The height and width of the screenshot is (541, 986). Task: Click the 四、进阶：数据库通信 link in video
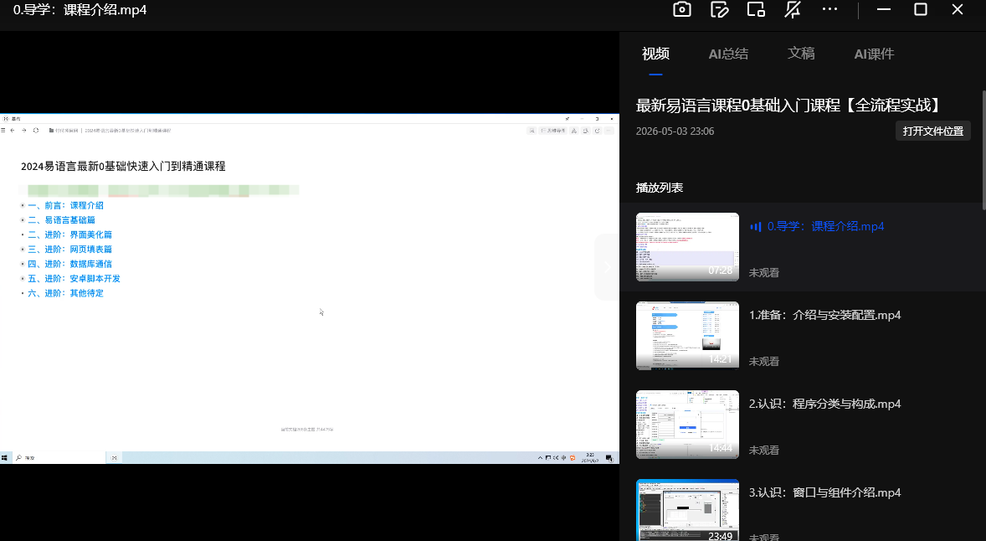pos(69,264)
